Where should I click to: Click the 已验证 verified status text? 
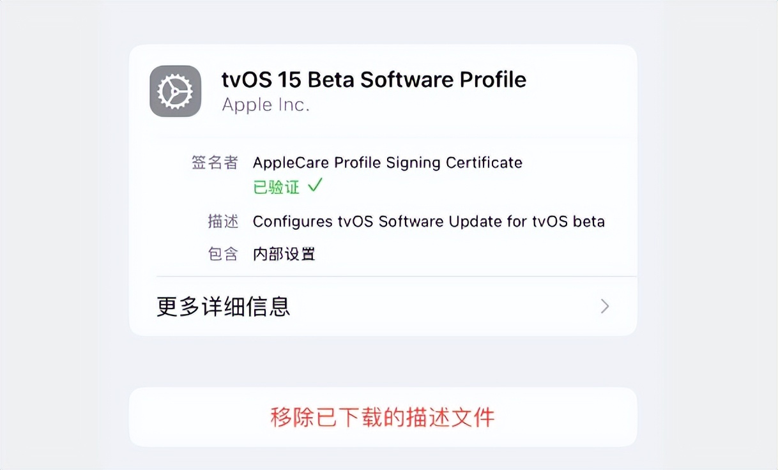click(x=276, y=186)
